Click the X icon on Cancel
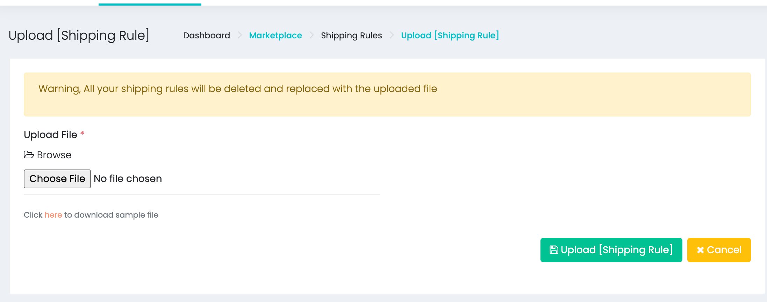Screen dimensions: 767x302 (x=700, y=250)
